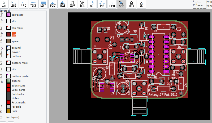212x123 pixels.
Task: Toggle visibility box of bottom-paste layer
Action: 8,76
